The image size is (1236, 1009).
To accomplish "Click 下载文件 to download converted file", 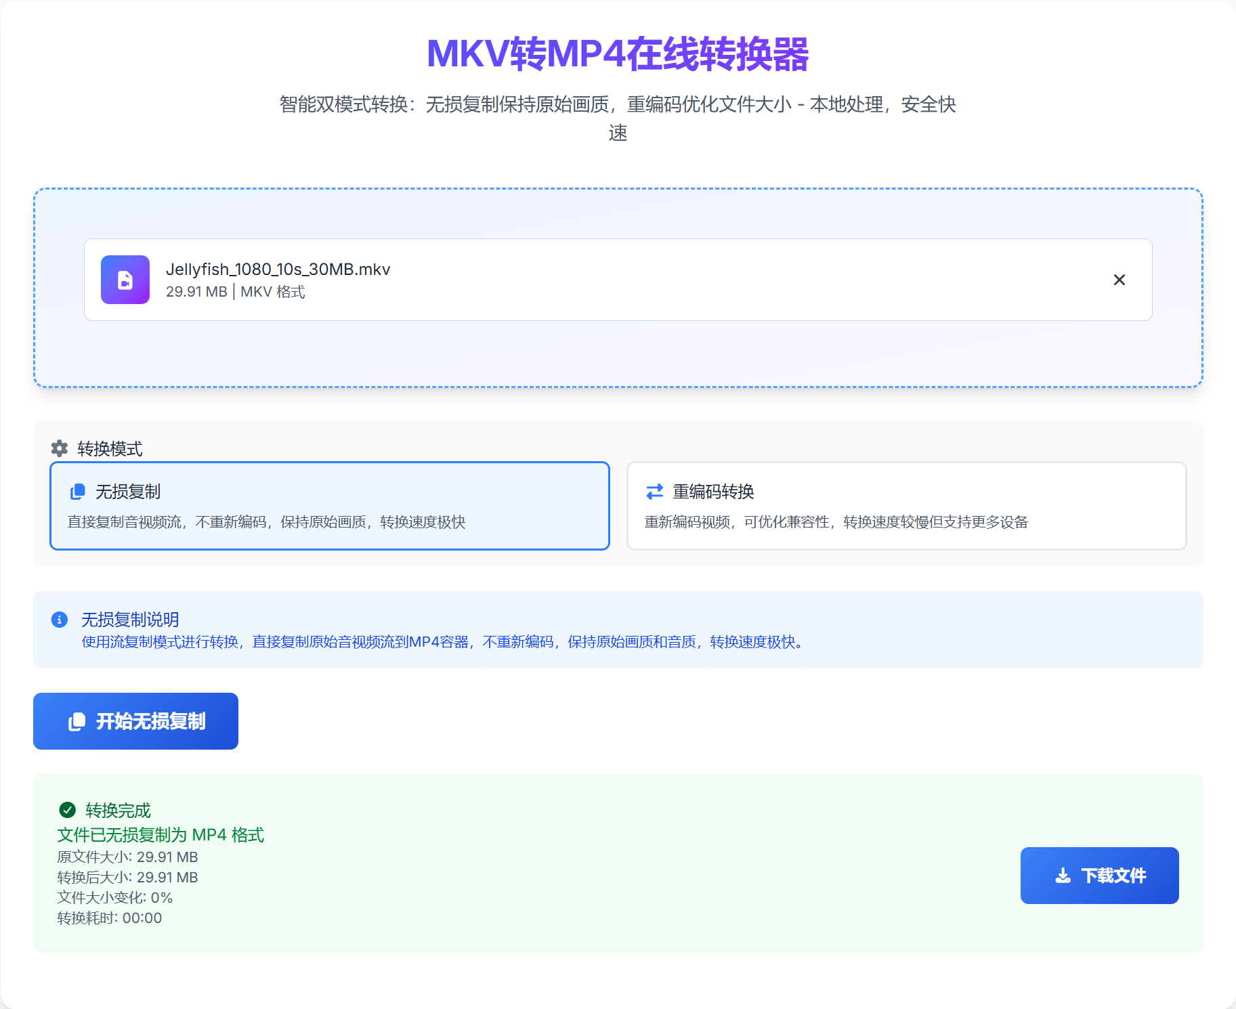I will point(1099,875).
